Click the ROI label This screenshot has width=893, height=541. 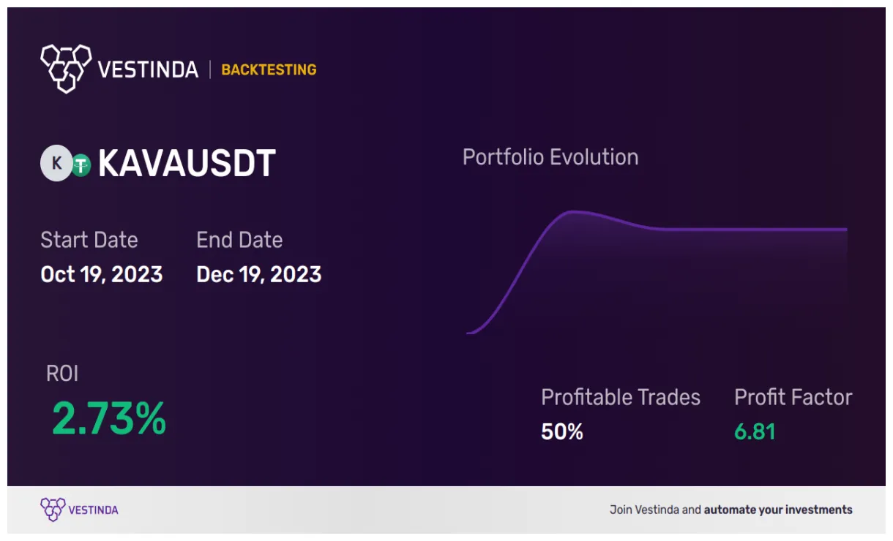click(62, 374)
